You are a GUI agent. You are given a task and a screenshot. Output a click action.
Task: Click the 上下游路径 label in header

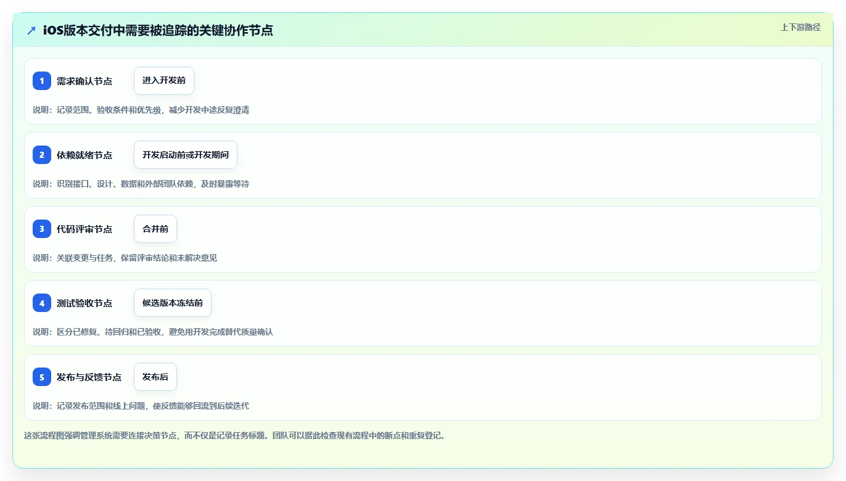click(x=800, y=27)
